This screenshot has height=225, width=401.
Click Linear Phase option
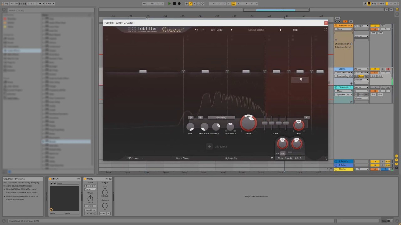[182, 158]
